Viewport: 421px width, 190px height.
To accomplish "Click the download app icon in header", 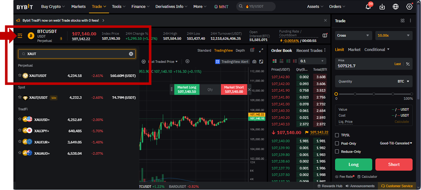I will click(382, 7).
